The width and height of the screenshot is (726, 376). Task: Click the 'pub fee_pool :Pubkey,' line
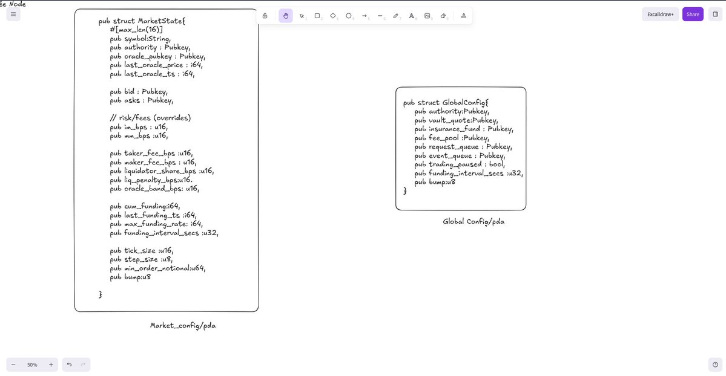[x=452, y=138]
